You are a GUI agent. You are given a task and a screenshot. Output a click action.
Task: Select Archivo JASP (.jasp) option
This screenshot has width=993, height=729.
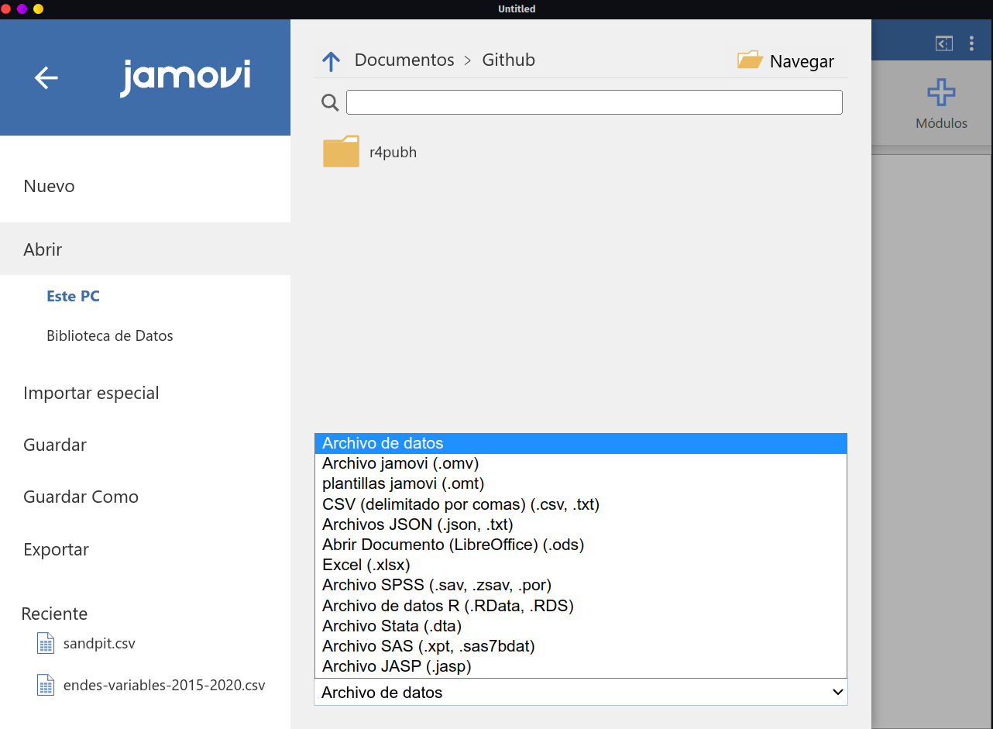581,665
